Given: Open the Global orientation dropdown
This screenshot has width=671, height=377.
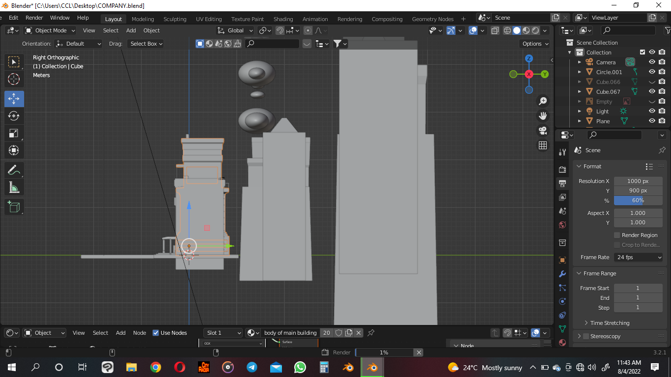Looking at the screenshot, I should pos(235,30).
